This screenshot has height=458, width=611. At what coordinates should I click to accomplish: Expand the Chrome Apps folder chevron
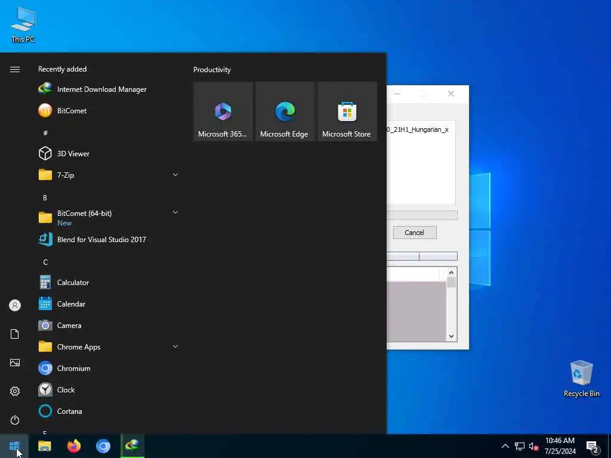[175, 346]
